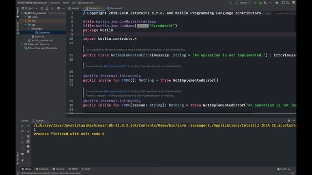Viewport: 312px width, 175px height.
Task: Click the inspections checkmark indicator
Action: (293, 13)
